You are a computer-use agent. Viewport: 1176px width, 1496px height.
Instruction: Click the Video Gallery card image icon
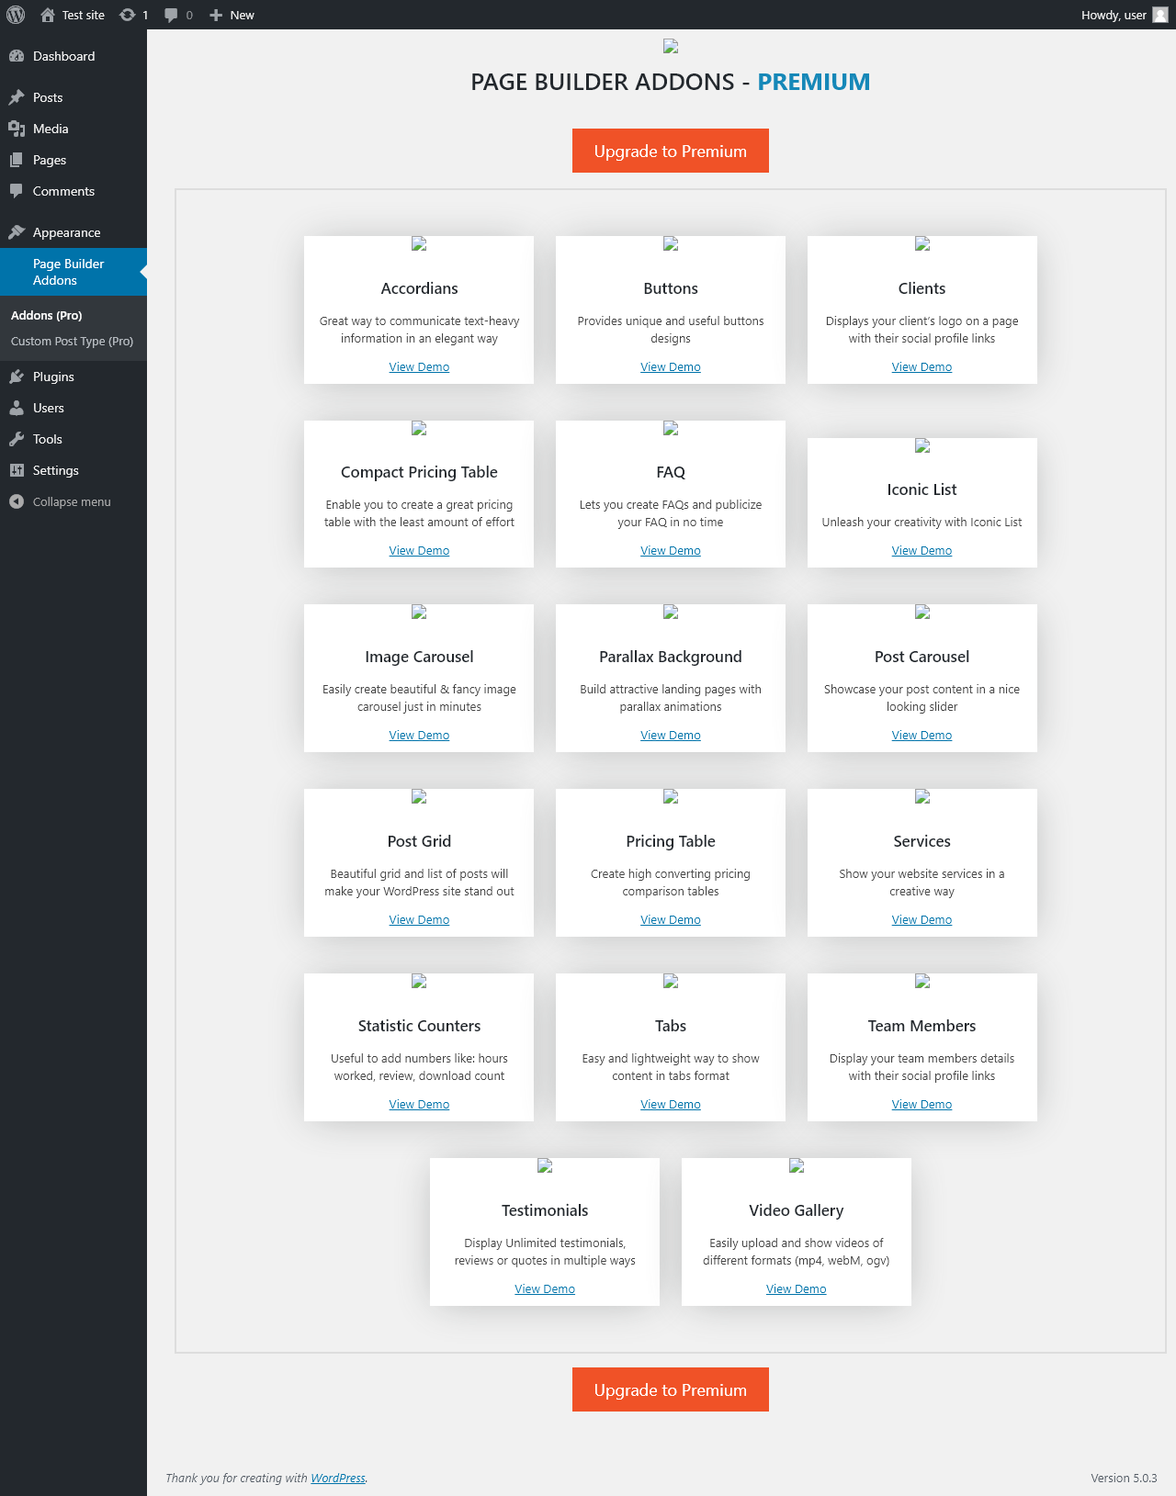tap(797, 1165)
